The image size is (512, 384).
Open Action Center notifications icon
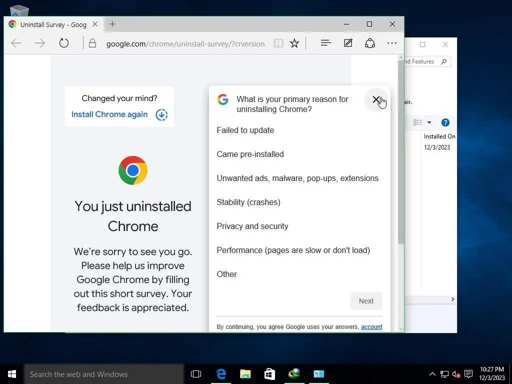coord(468,374)
